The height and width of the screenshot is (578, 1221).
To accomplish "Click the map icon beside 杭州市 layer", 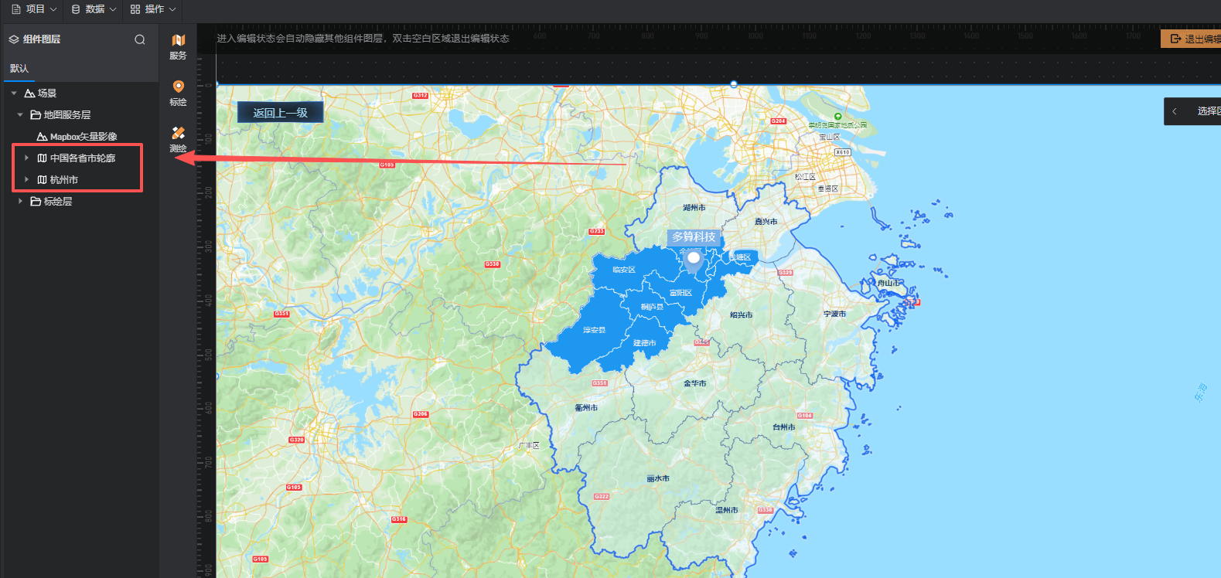I will 42,180.
